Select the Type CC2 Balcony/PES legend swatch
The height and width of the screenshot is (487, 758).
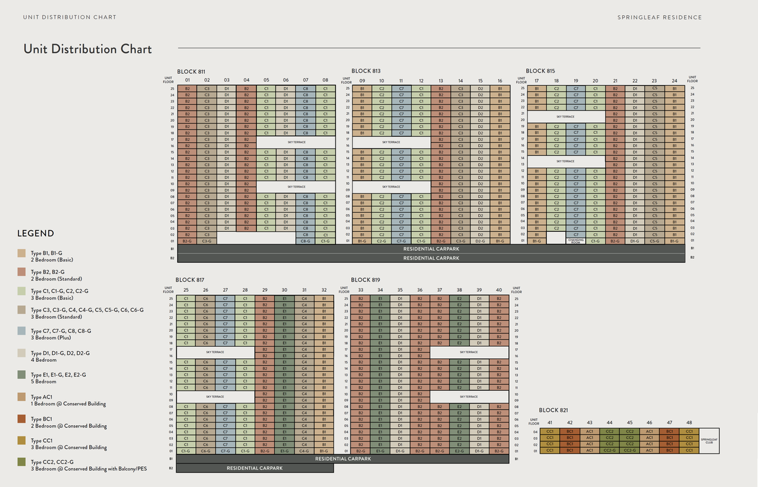click(x=21, y=462)
